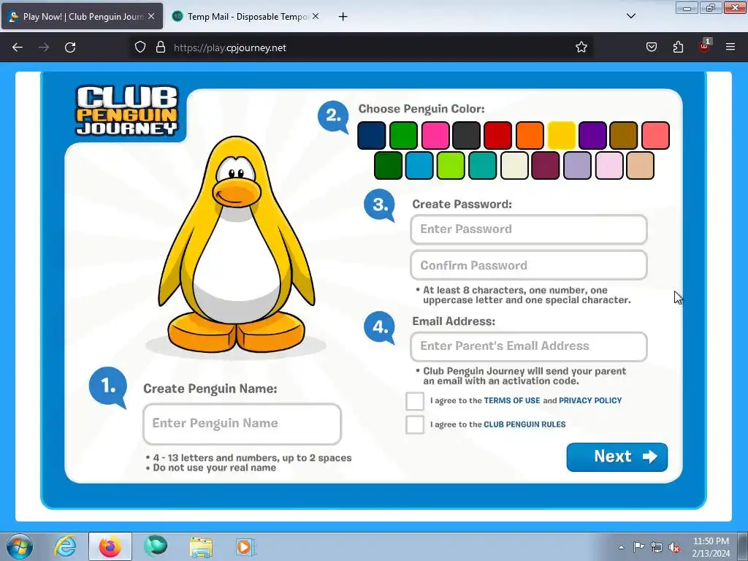Choose the black penguin color
Viewport: 748px width, 561px height.
[x=467, y=135]
